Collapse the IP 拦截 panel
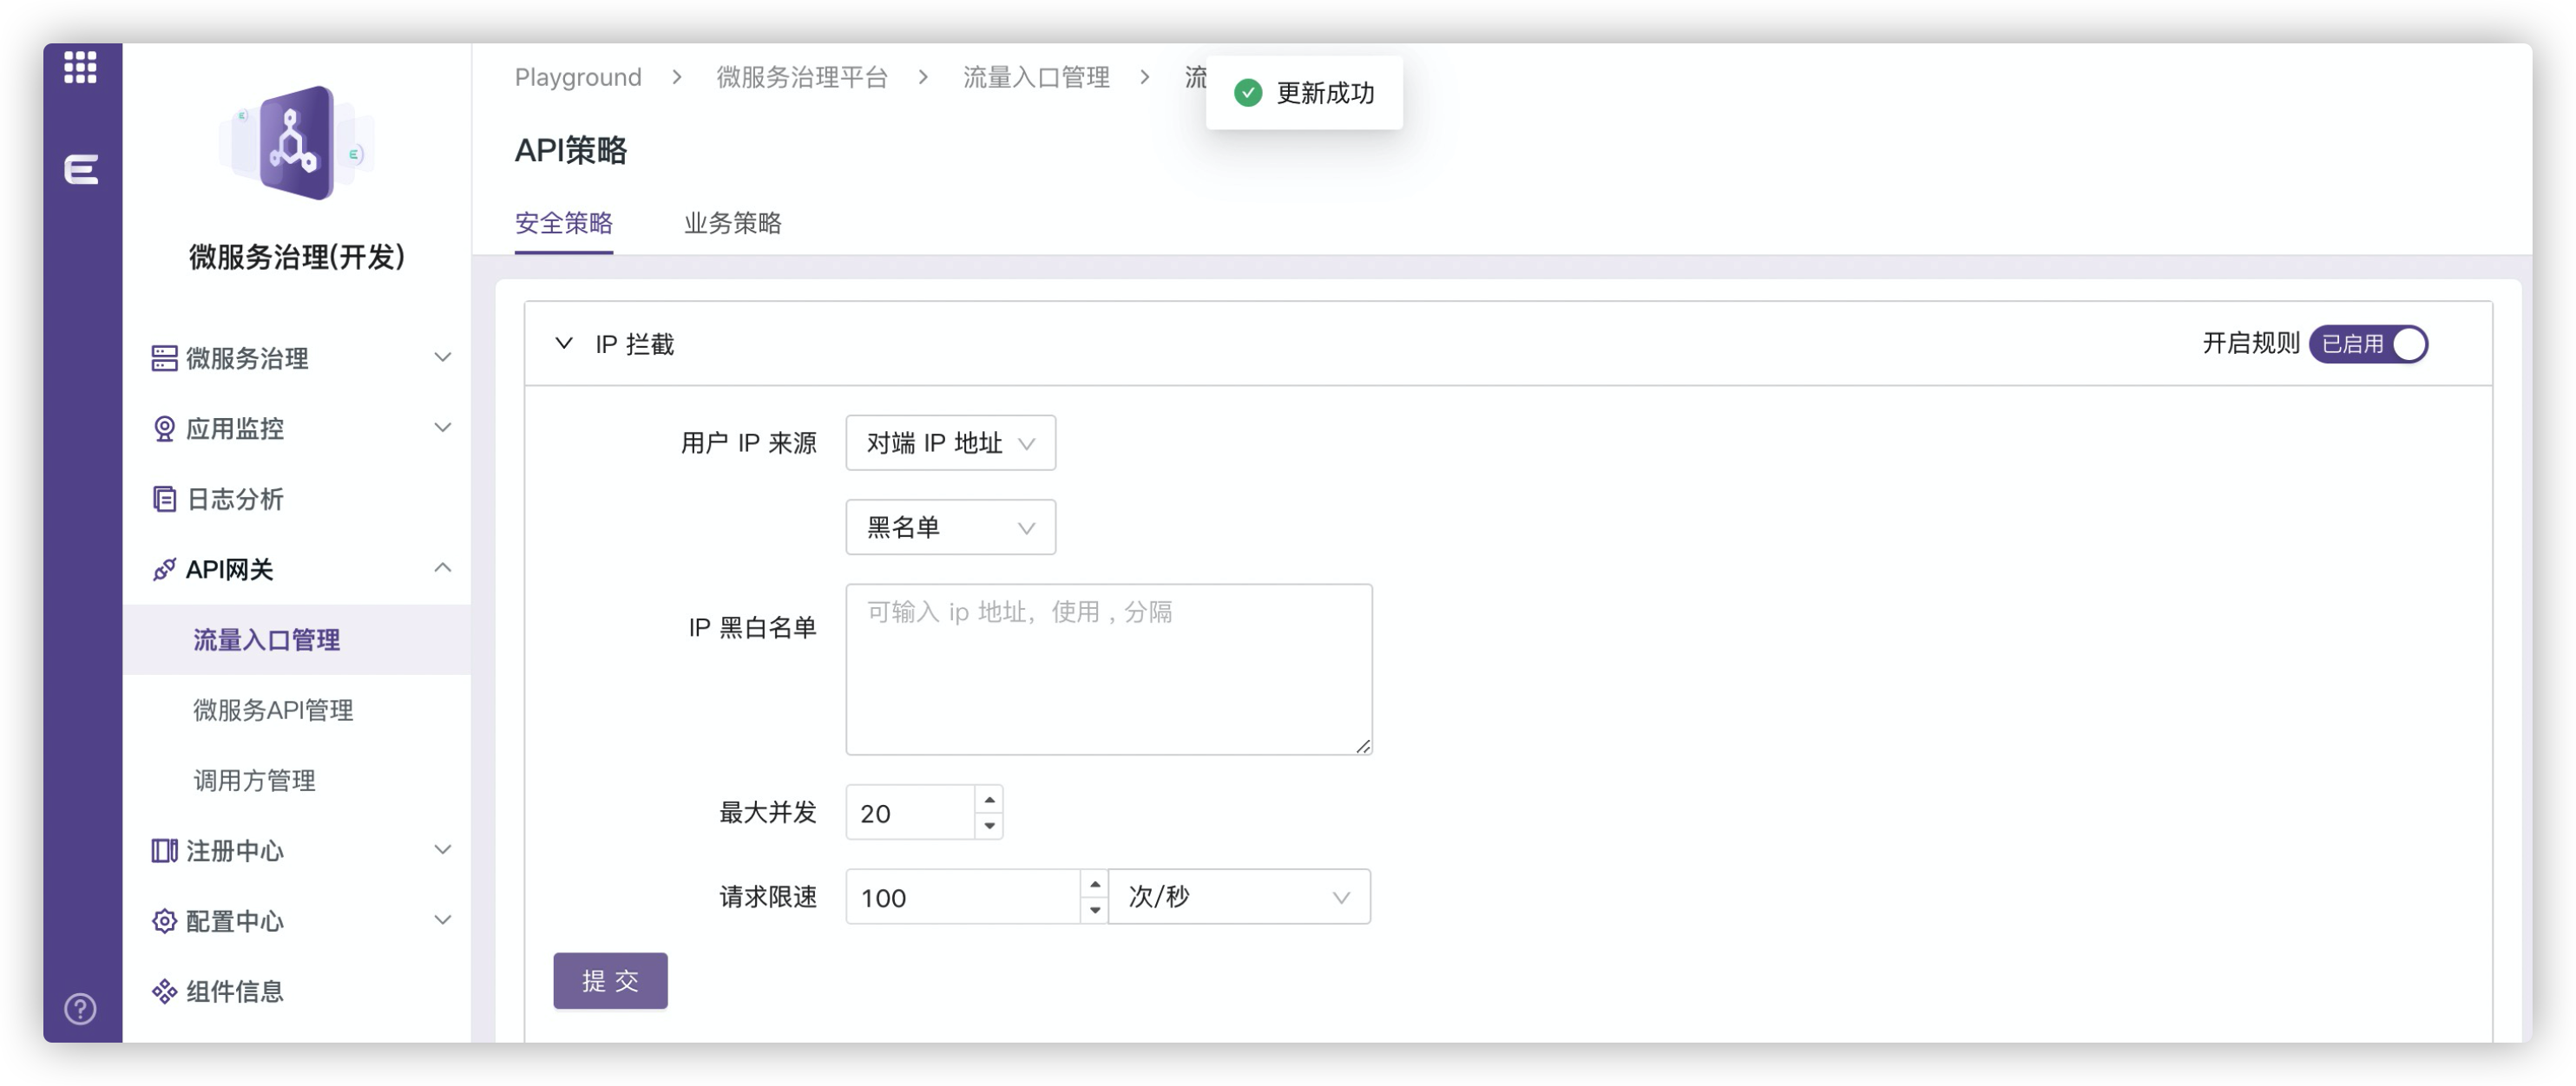The image size is (2576, 1086). point(564,343)
